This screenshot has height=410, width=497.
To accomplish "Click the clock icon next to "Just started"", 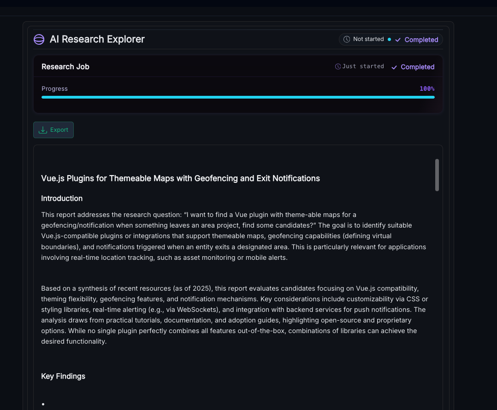I will pyautogui.click(x=338, y=67).
